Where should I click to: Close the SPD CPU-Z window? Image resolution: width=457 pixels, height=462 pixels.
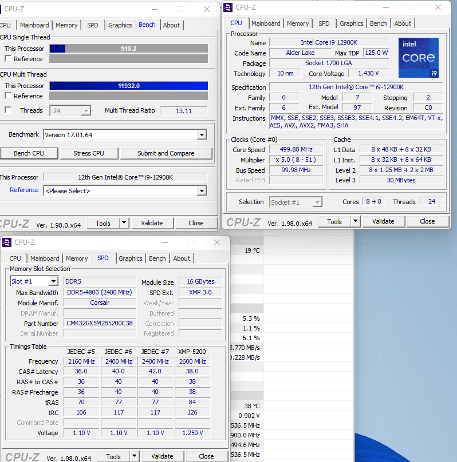(x=217, y=242)
